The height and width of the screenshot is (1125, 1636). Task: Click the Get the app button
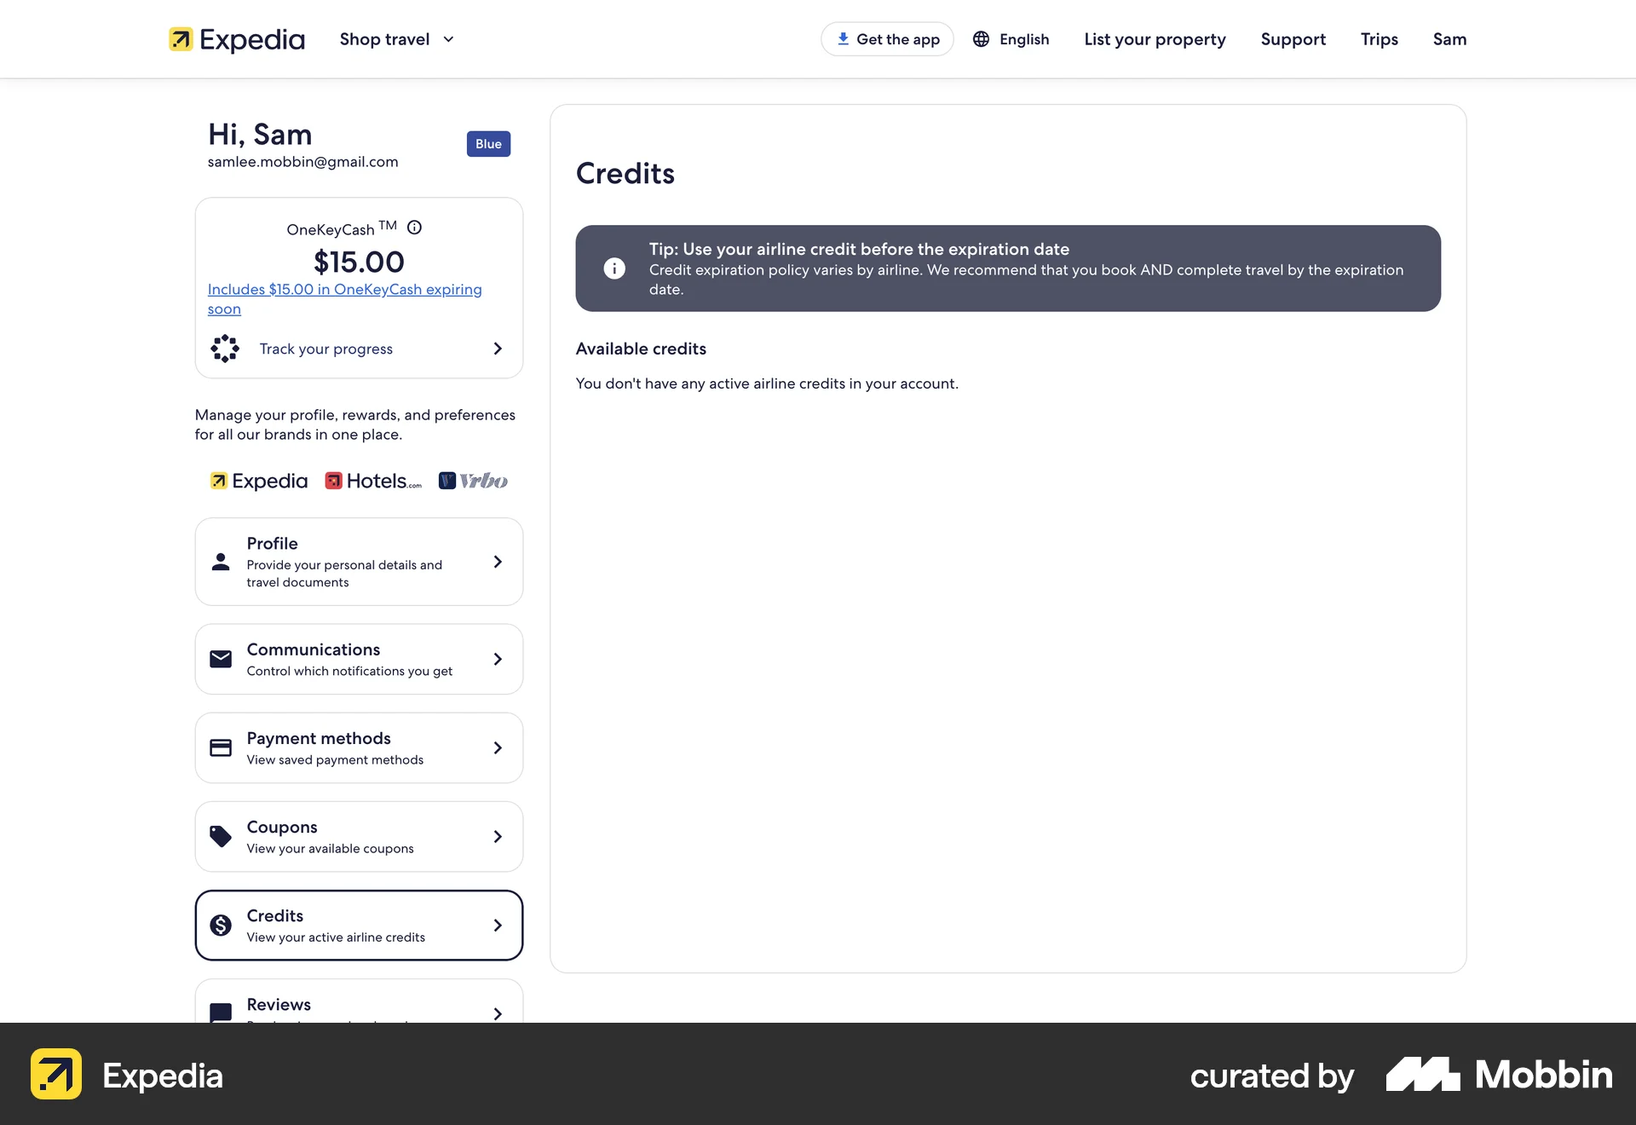click(886, 38)
